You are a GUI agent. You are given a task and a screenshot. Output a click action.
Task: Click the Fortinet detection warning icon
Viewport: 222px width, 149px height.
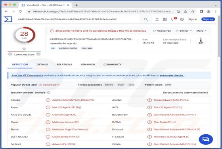pyautogui.click(x=48, y=144)
